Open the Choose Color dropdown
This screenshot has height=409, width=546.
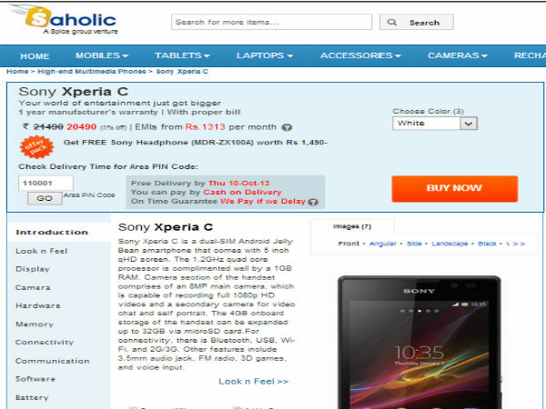[x=435, y=124]
